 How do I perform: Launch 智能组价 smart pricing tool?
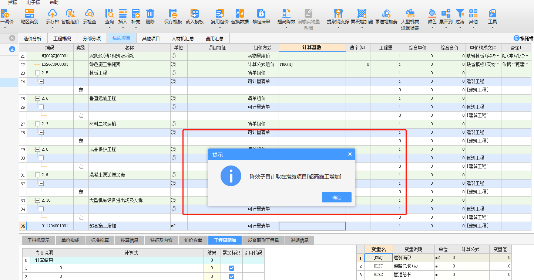[x=70, y=17]
